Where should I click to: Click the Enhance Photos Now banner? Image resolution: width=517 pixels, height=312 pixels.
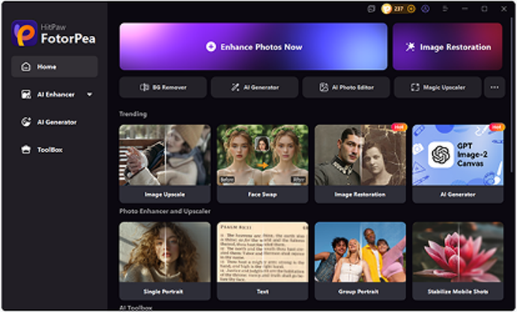point(253,46)
